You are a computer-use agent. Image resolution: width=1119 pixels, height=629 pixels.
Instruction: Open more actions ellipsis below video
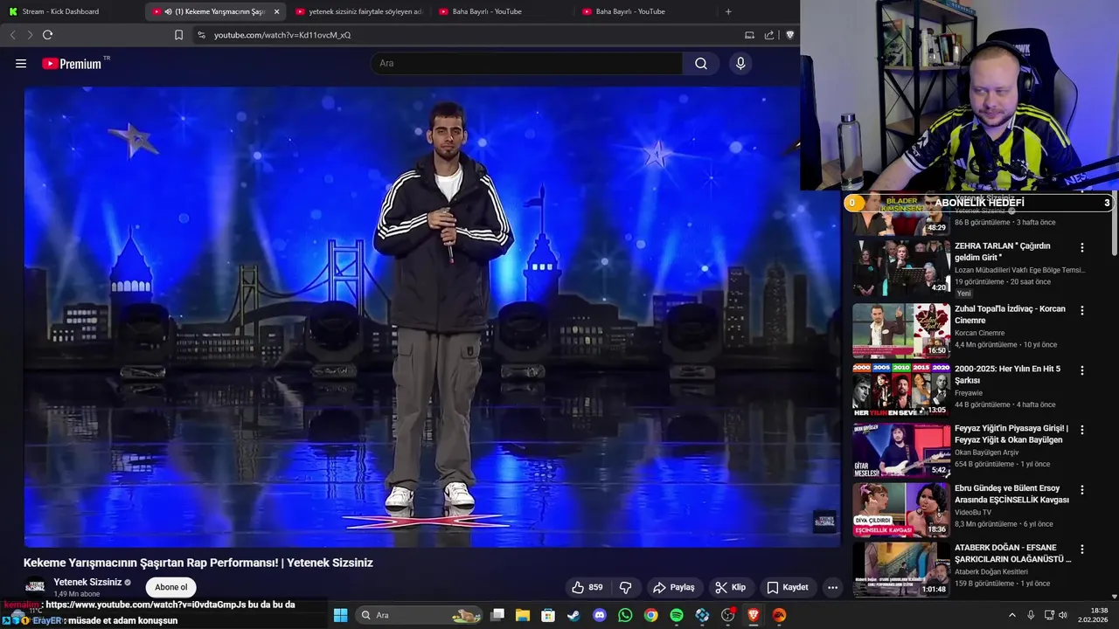pos(832,587)
